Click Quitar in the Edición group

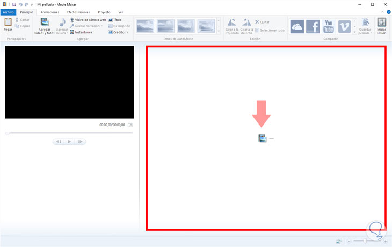[x=262, y=22]
